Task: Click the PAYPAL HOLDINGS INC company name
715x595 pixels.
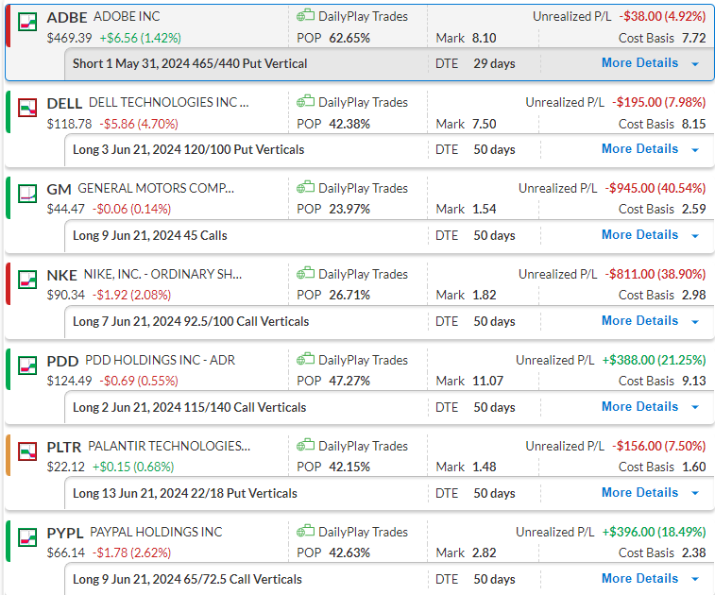Action: point(156,532)
